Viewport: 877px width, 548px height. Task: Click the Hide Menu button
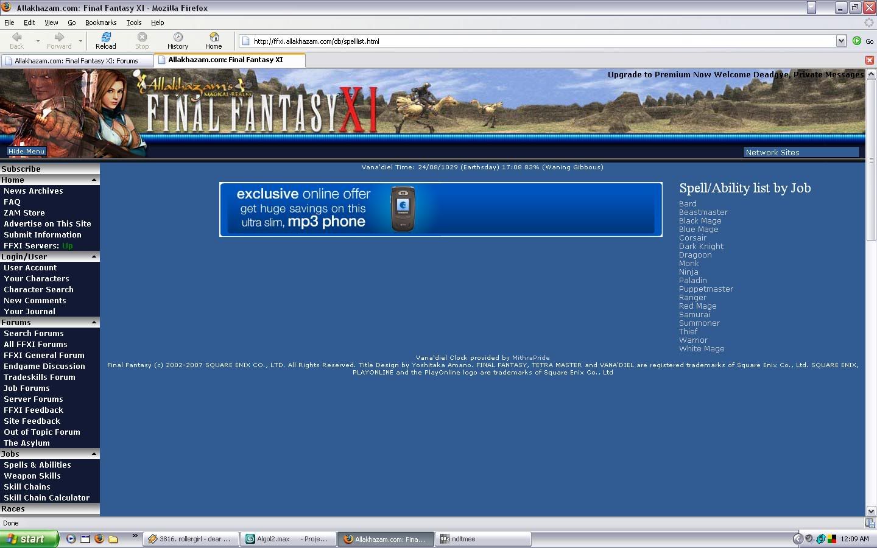(26, 151)
